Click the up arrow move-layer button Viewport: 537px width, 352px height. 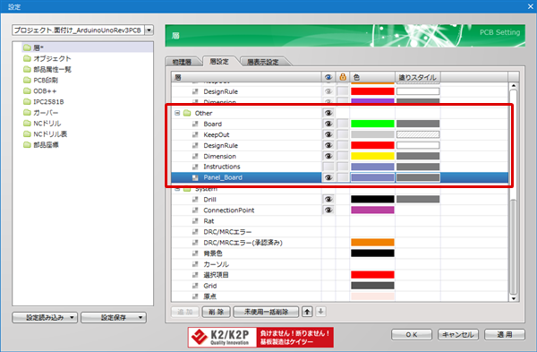pos(307,312)
